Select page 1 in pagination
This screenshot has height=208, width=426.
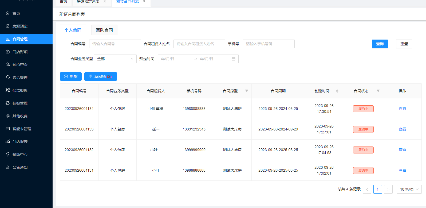pos(378,189)
